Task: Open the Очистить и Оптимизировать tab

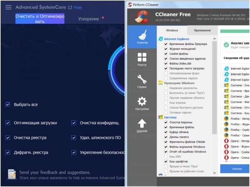Action: pyautogui.click(x=40, y=19)
